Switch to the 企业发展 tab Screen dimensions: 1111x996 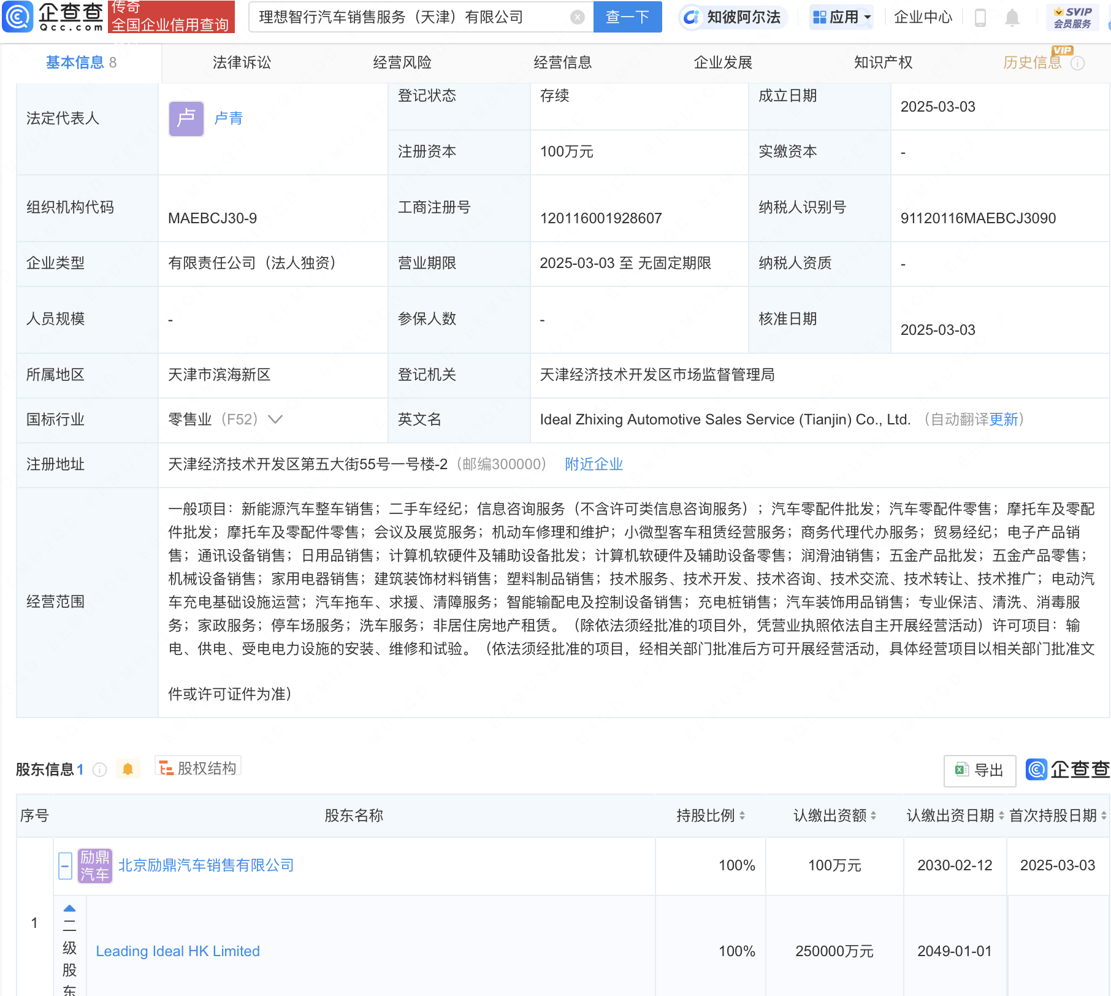(723, 63)
